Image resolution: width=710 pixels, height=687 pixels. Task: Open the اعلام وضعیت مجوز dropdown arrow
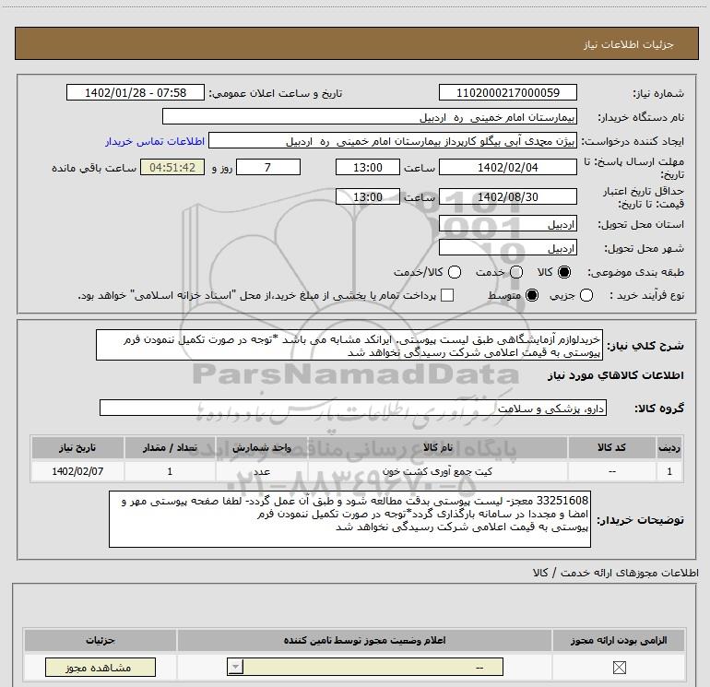pos(235,667)
